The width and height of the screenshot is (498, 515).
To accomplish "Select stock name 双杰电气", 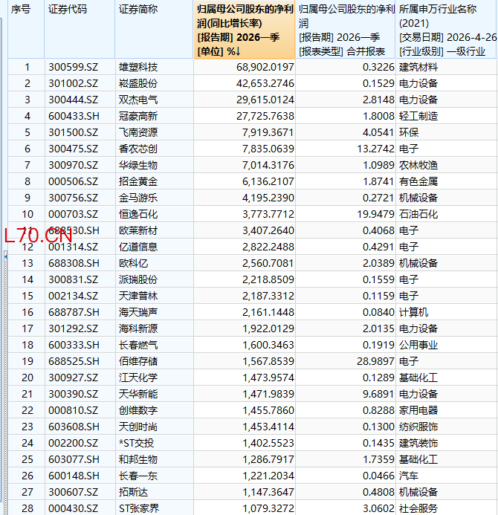I will coord(138,100).
